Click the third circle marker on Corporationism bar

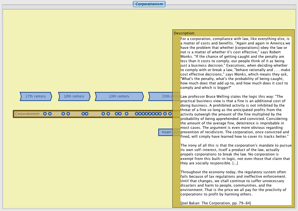coord(63,114)
